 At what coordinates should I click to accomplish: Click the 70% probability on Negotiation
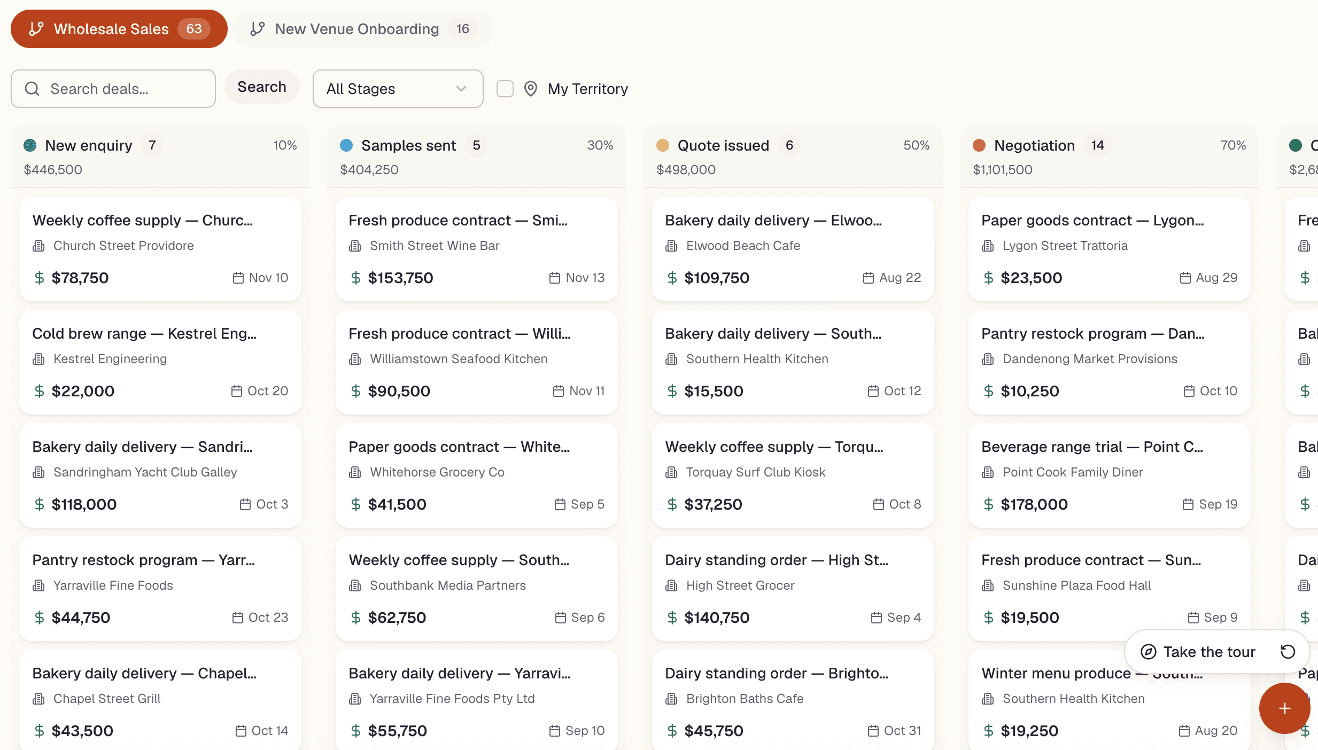[1233, 145]
